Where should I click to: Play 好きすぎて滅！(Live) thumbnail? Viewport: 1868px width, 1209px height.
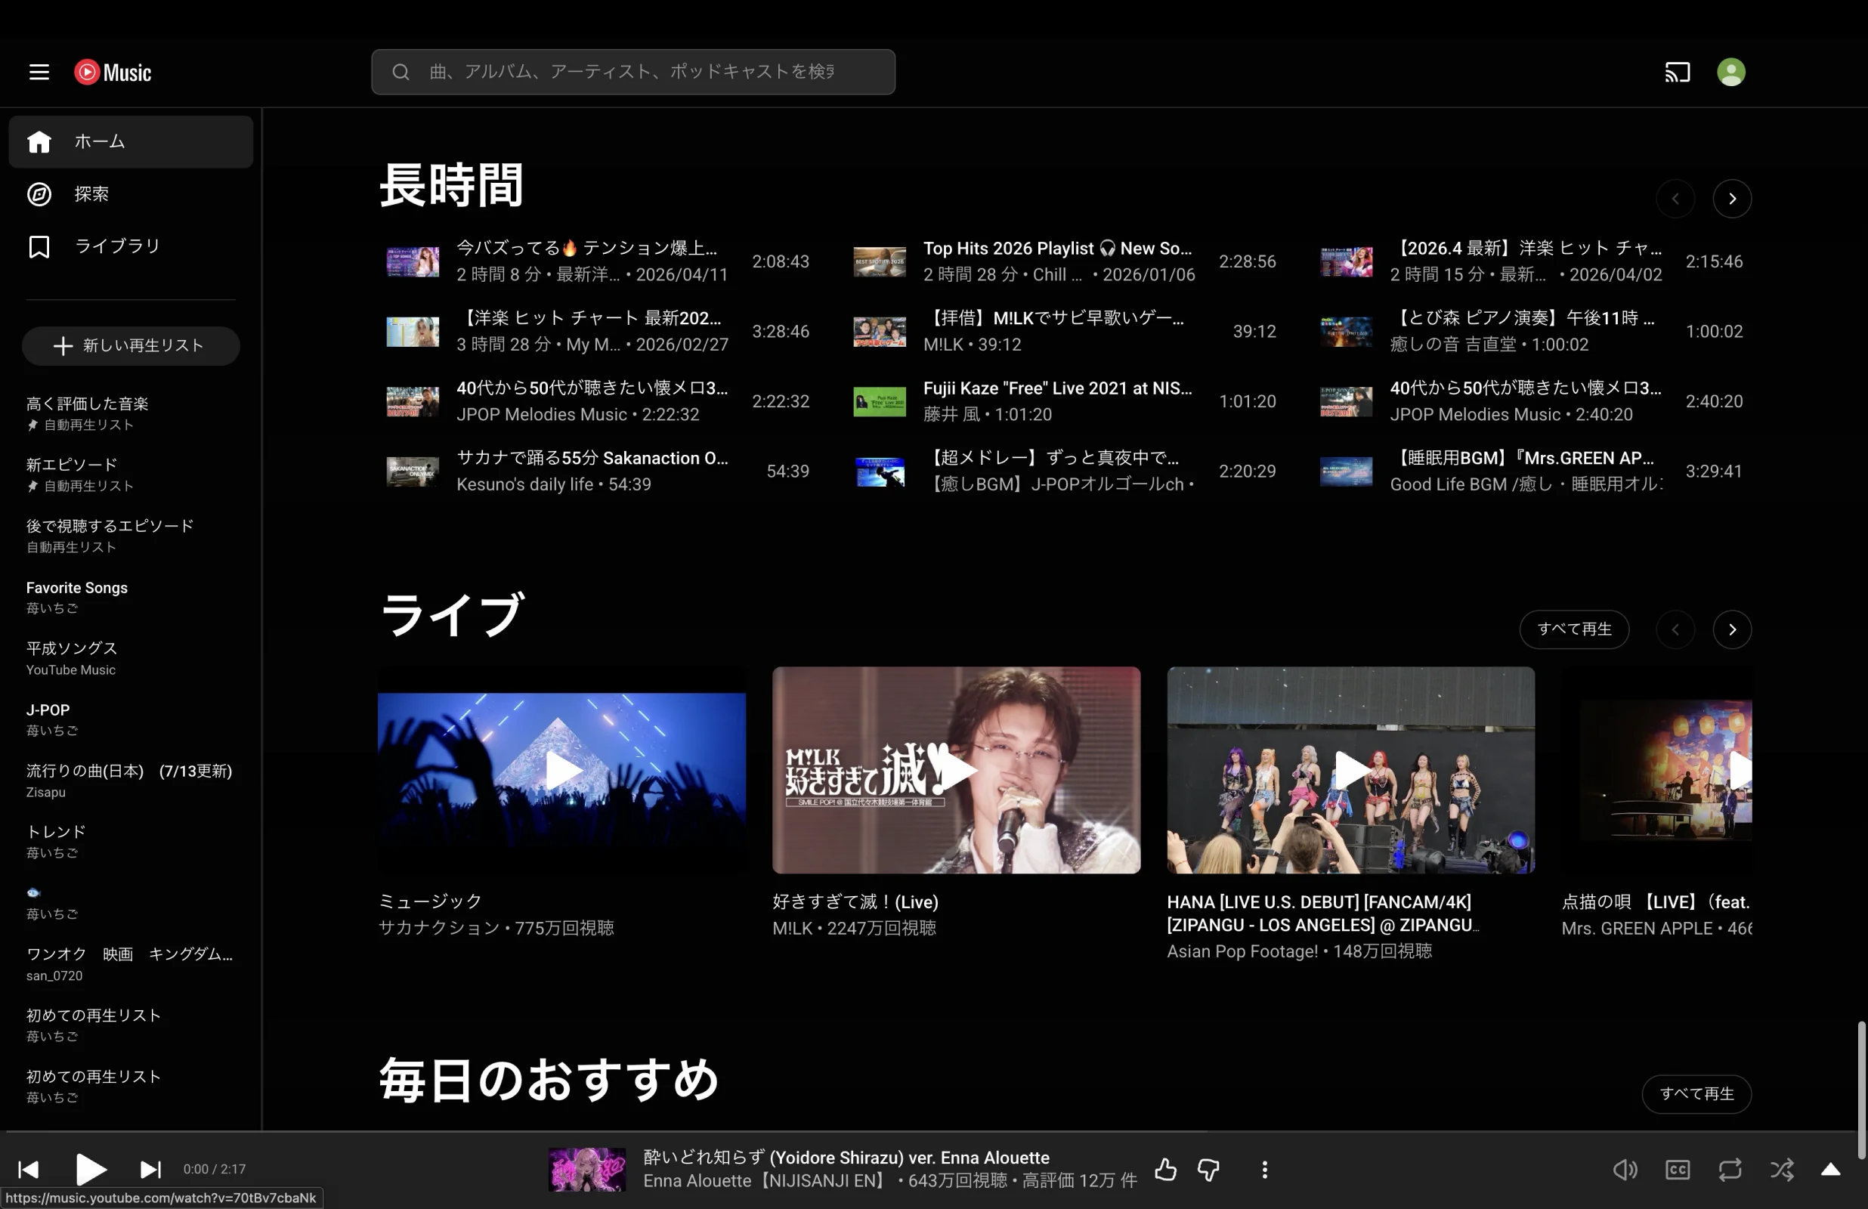[956, 770]
